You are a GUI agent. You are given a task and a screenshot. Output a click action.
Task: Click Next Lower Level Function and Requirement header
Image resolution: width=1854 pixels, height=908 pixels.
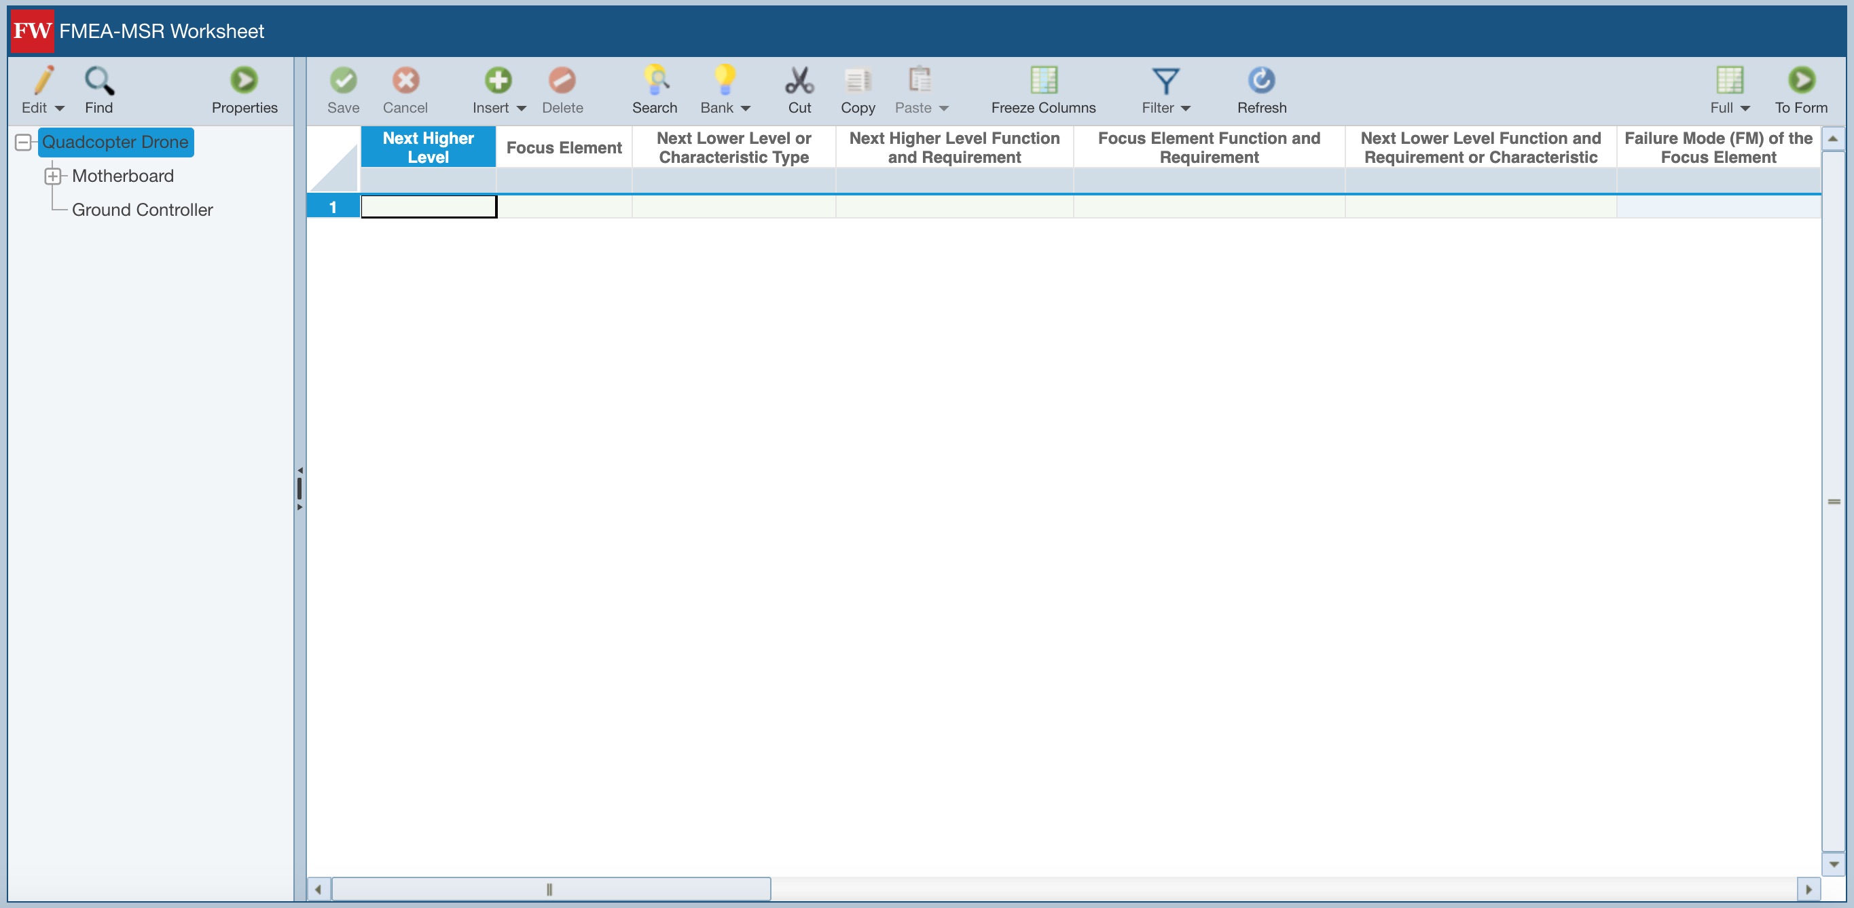[1480, 147]
